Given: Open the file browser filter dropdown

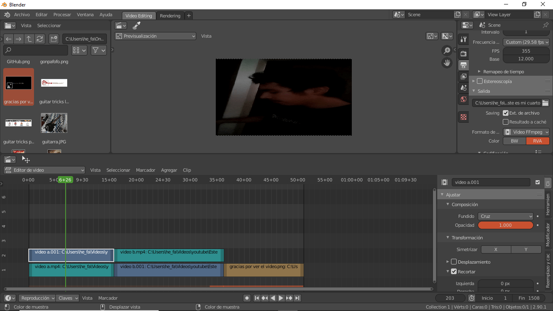Looking at the screenshot, I should [x=98, y=50].
